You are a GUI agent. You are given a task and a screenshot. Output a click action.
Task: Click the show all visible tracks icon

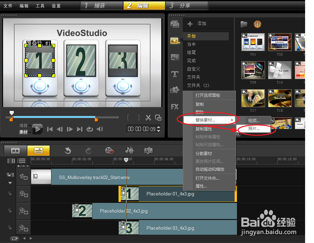pos(22,161)
